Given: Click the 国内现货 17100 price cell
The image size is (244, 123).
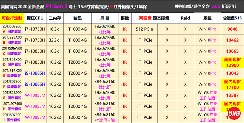Looking at the screenshot, I should coord(233,84).
